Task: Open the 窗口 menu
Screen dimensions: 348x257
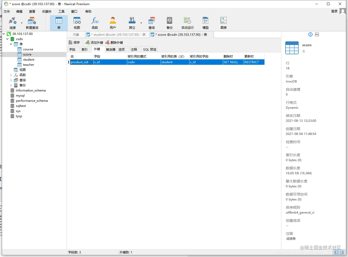Action: pyautogui.click(x=74, y=11)
